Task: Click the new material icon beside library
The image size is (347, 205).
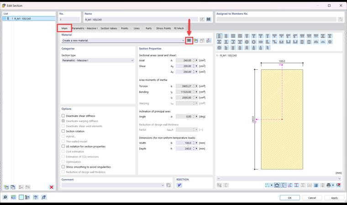Action: coord(196,41)
